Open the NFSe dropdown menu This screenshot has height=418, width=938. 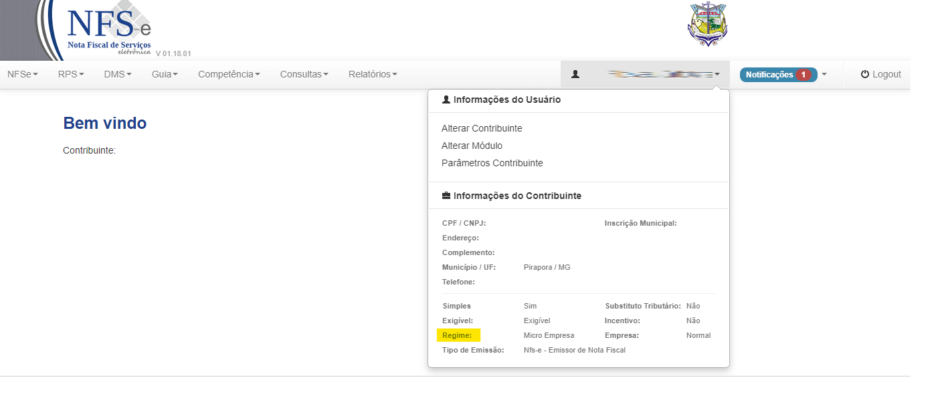pos(22,74)
